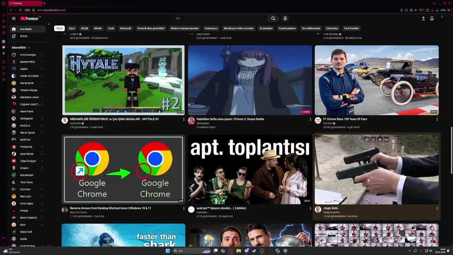Open more options for Jingle Bells video
This screenshot has width=453, height=255.
(x=437, y=209)
